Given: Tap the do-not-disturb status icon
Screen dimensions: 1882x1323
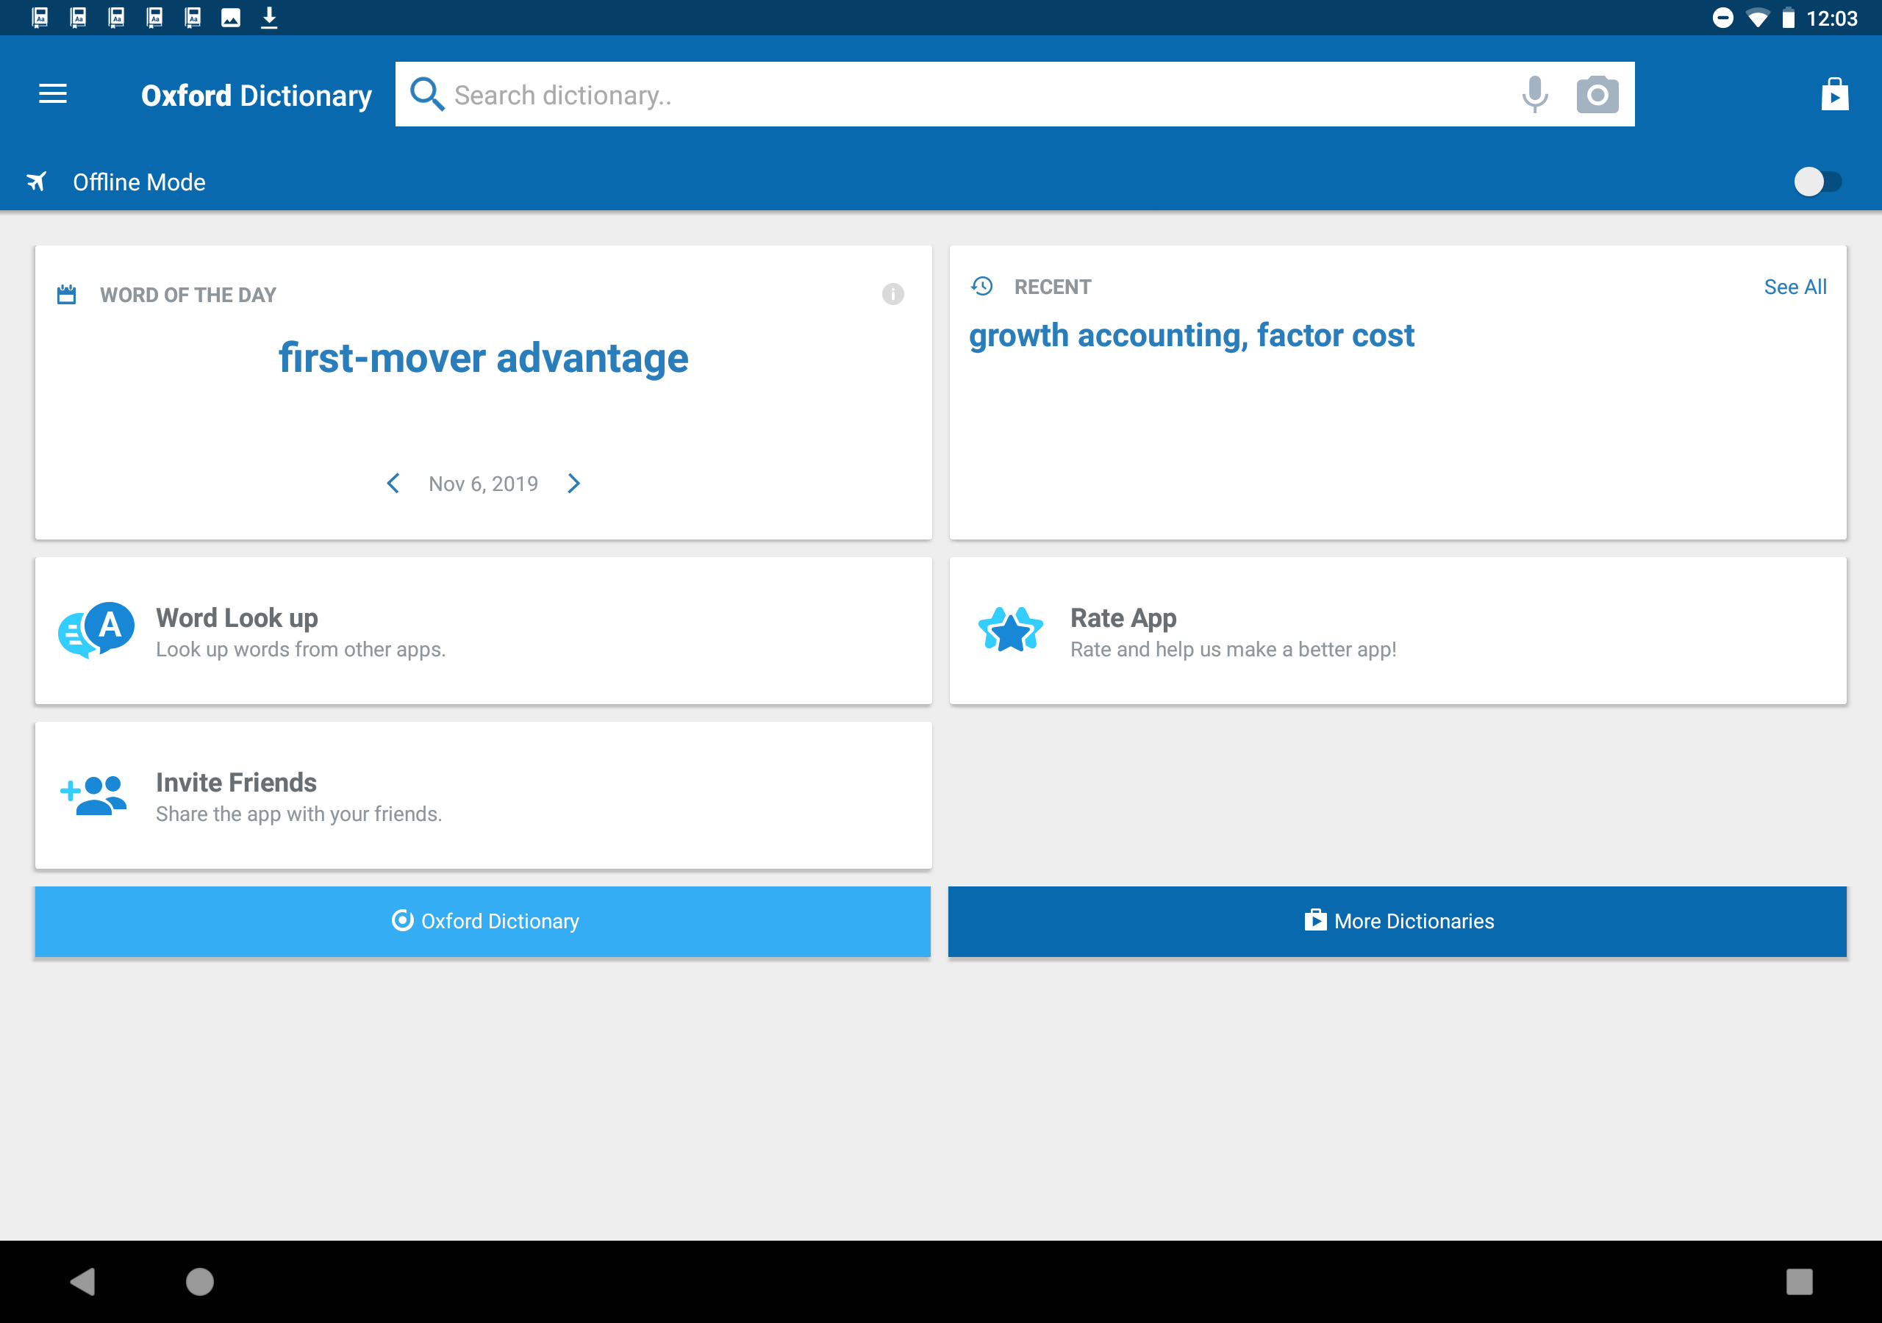Looking at the screenshot, I should pos(1723,18).
